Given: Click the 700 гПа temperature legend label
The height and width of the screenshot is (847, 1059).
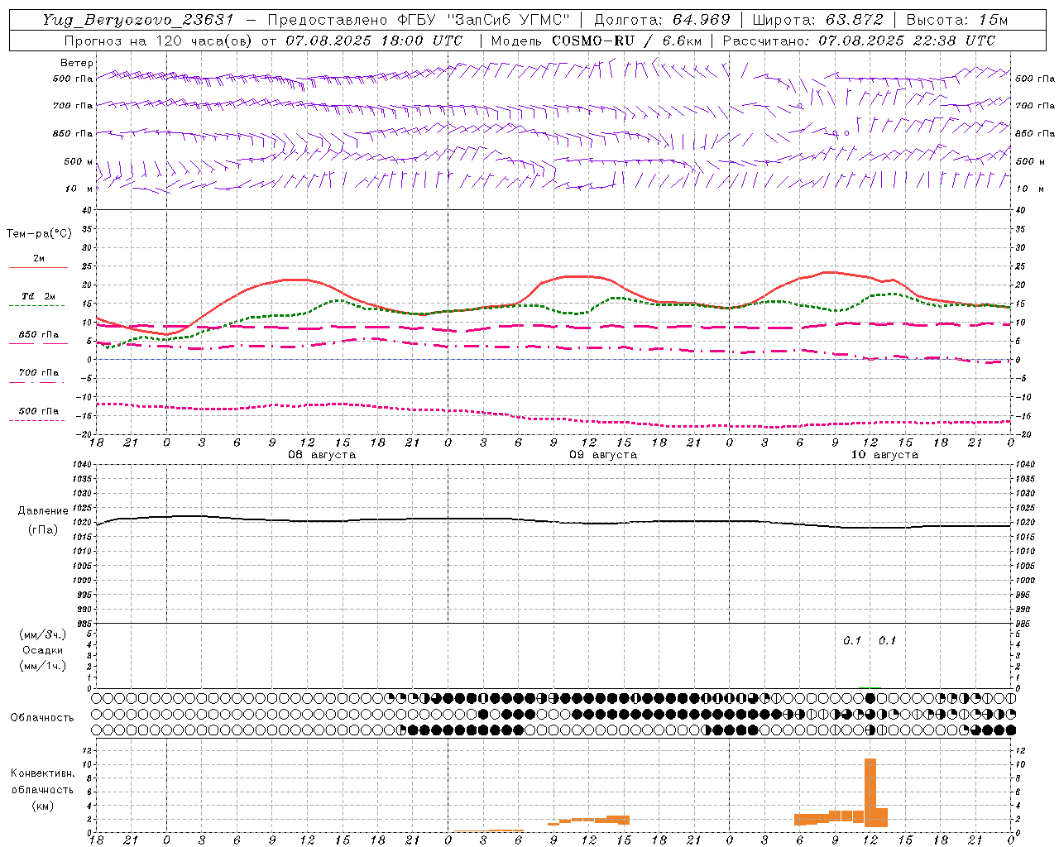Looking at the screenshot, I should (38, 372).
